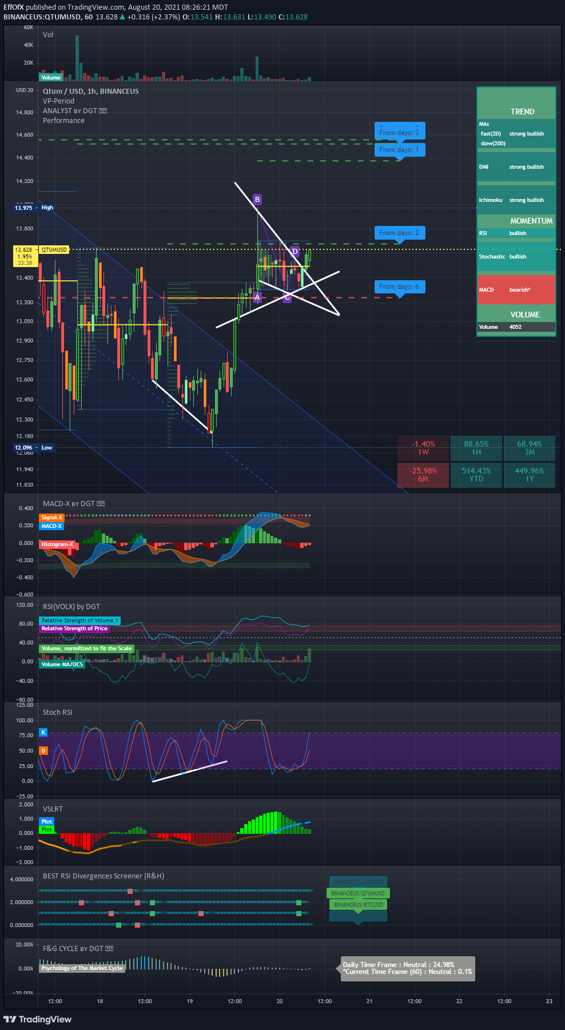Click the BINANCEUS:QTUMUSD screener tag
The width and height of the screenshot is (565, 1030).
[x=358, y=893]
